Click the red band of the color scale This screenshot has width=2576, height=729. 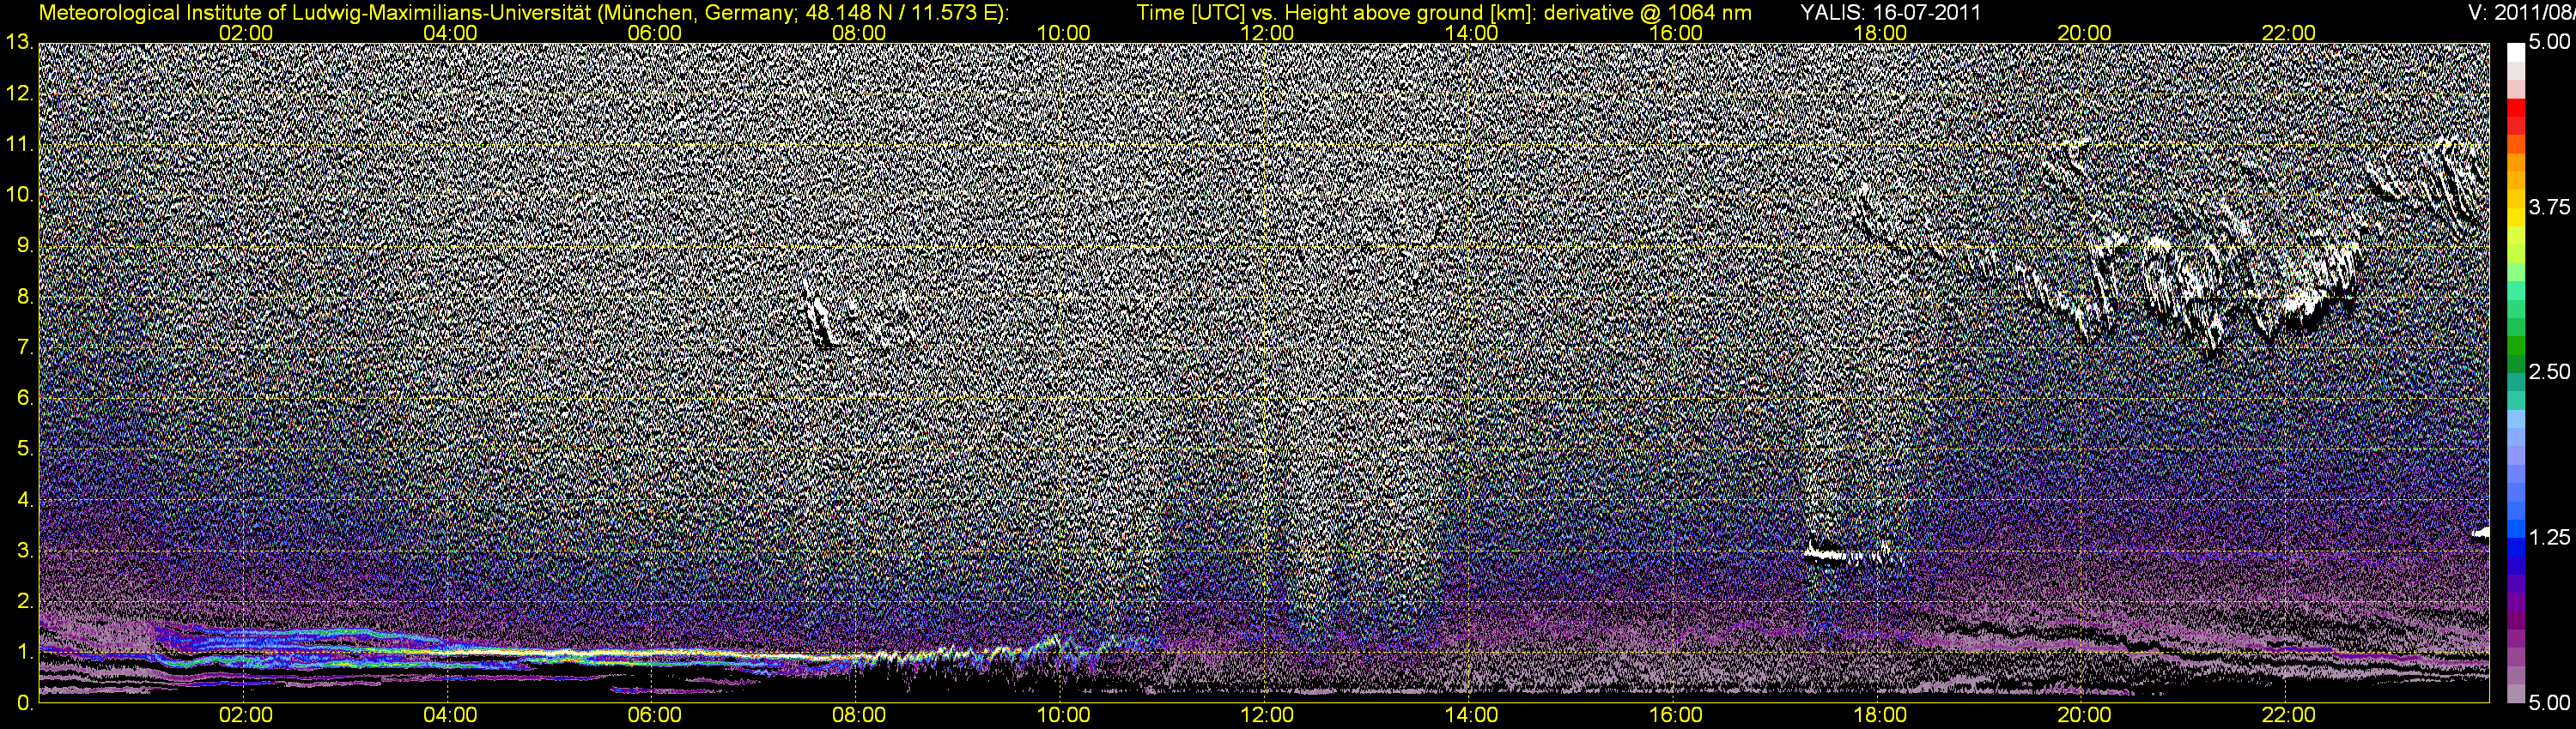[x=2516, y=109]
